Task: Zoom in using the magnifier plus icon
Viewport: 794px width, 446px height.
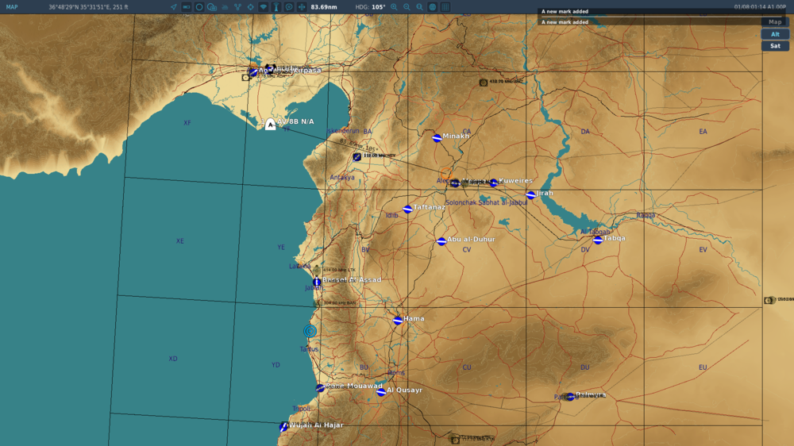Action: 394,7
